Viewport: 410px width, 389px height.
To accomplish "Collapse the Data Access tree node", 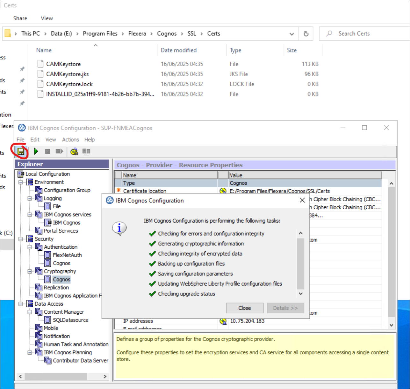I will click(x=21, y=304).
